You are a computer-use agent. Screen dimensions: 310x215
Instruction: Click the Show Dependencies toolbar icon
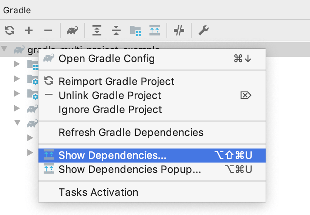pos(155,30)
